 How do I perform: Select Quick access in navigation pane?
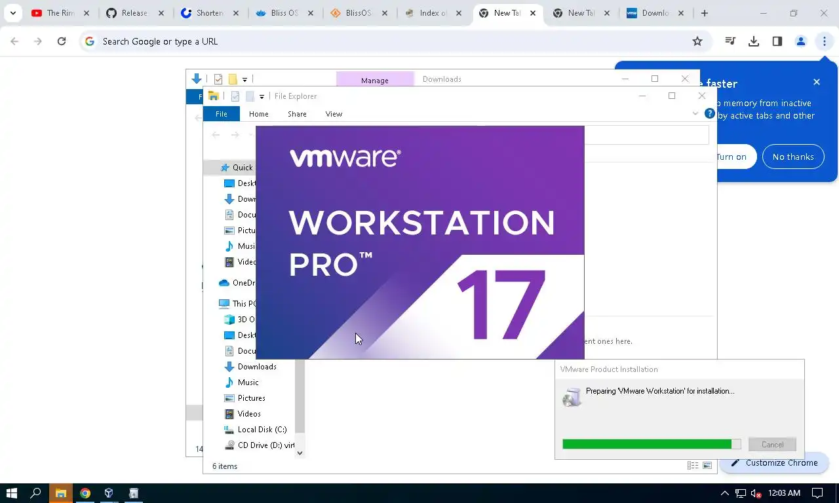point(236,167)
